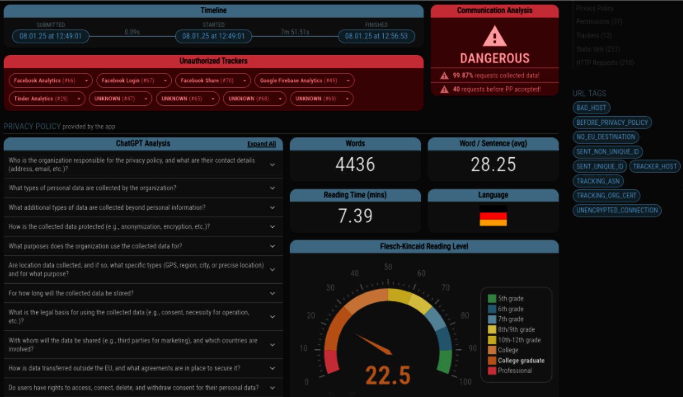Go to Permissions (37) in sidebar
683x397 pixels.
[599, 22]
